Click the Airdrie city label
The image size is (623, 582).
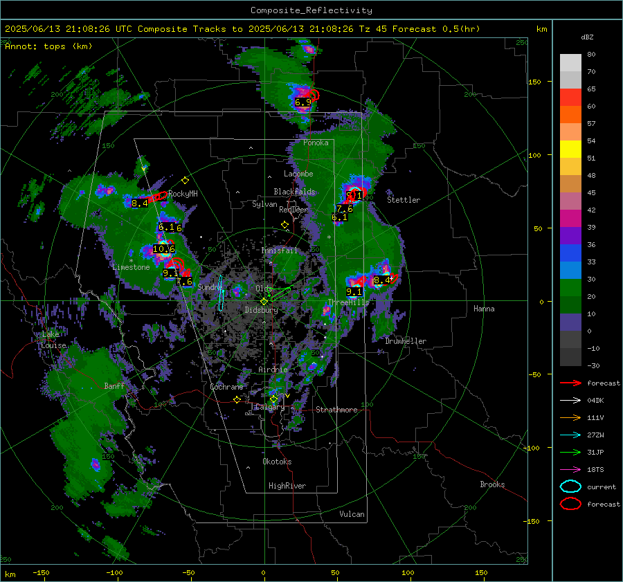tap(273, 370)
